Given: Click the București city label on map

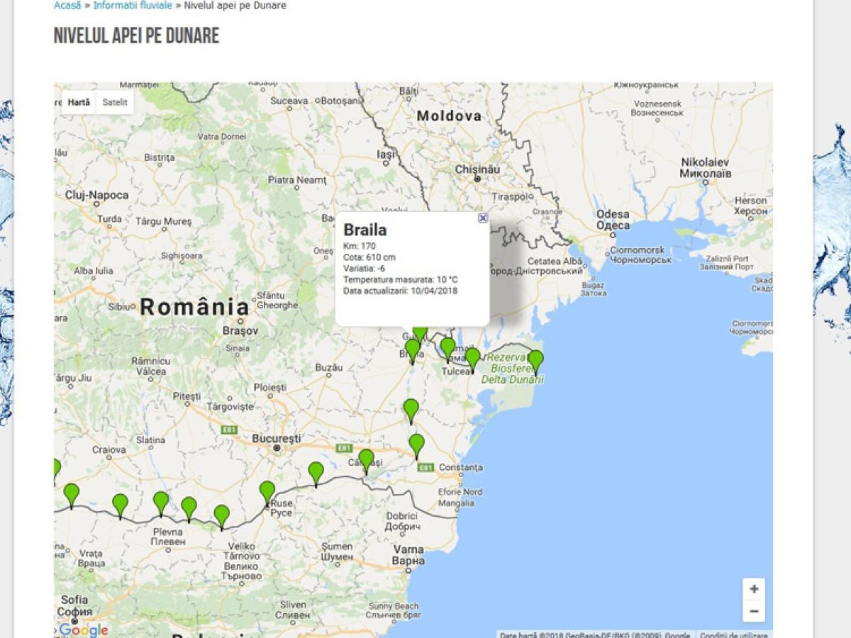Looking at the screenshot, I should click(277, 439).
